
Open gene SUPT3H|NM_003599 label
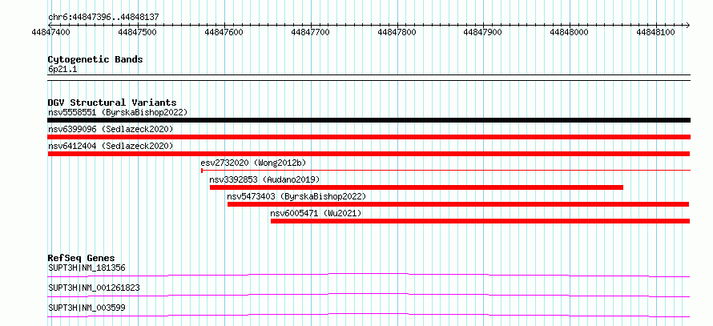point(87,308)
